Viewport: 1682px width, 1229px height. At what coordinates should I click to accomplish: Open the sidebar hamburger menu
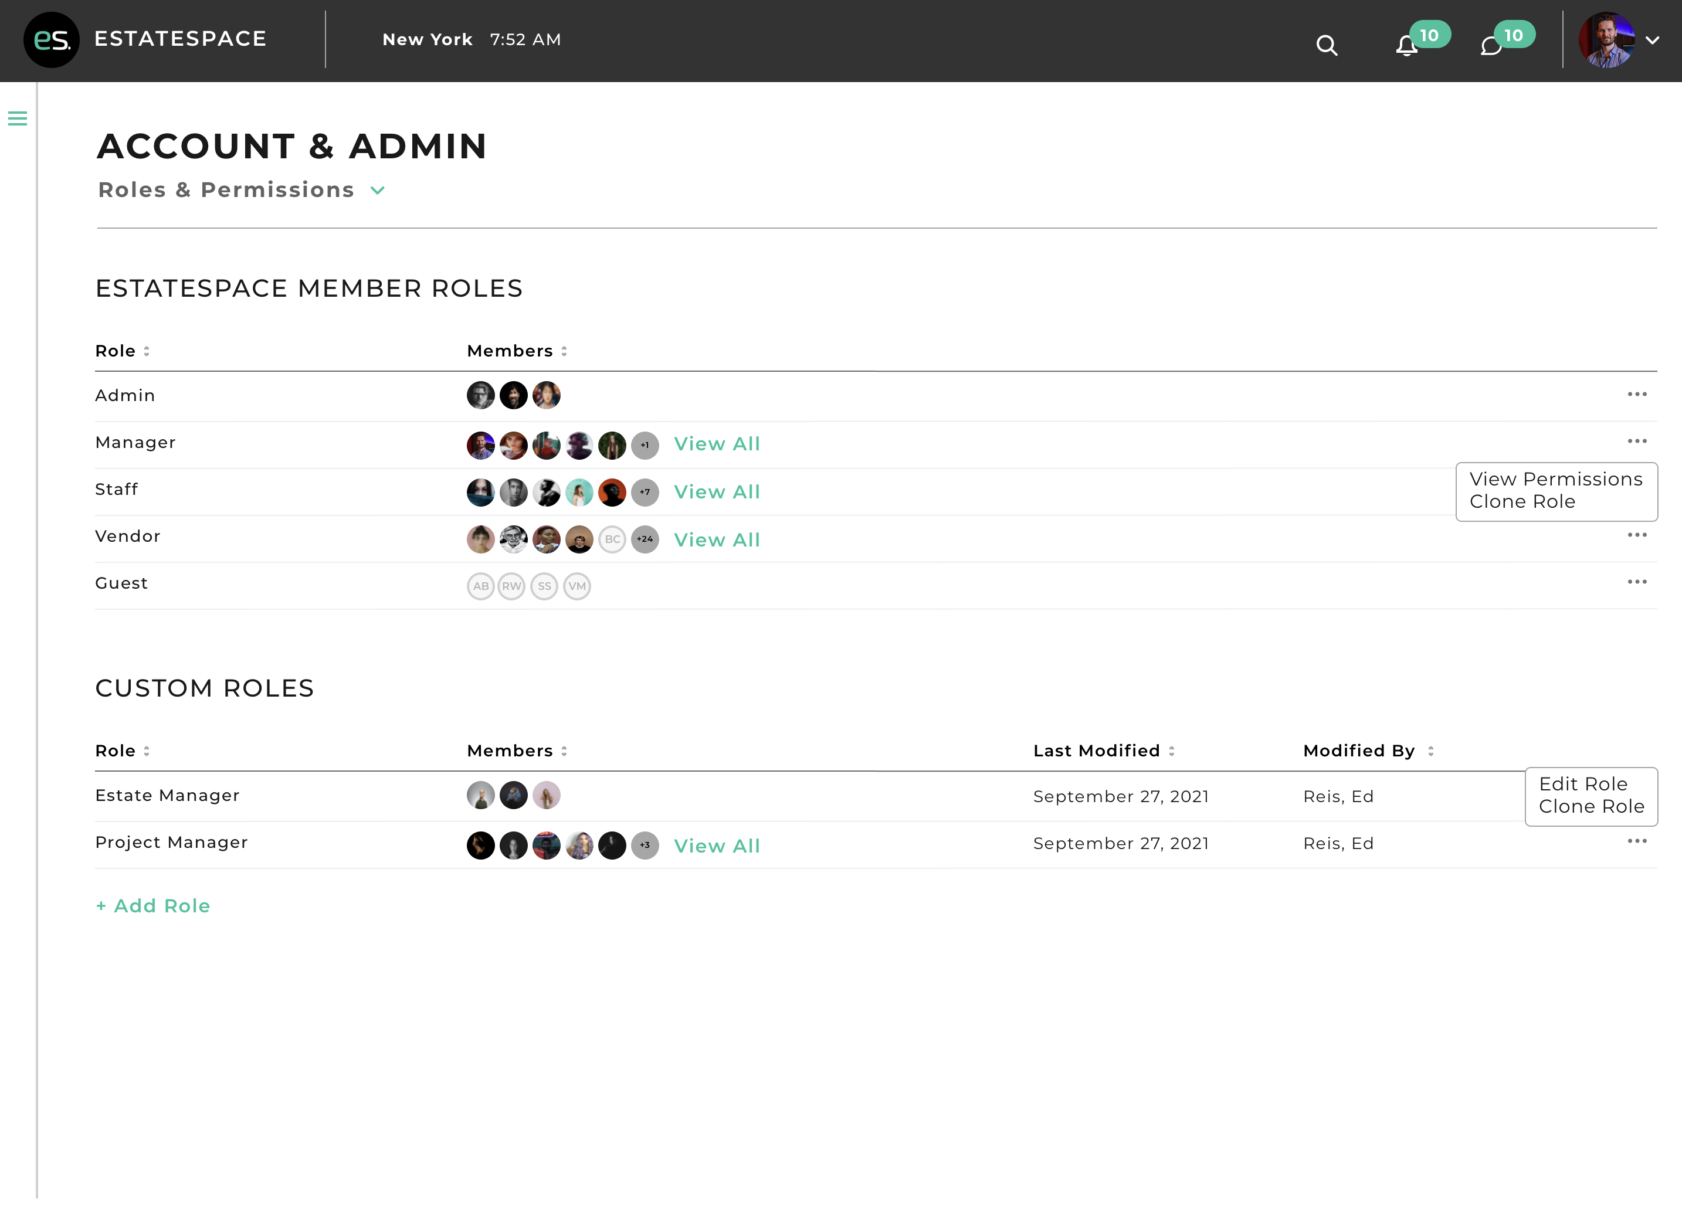coord(18,118)
